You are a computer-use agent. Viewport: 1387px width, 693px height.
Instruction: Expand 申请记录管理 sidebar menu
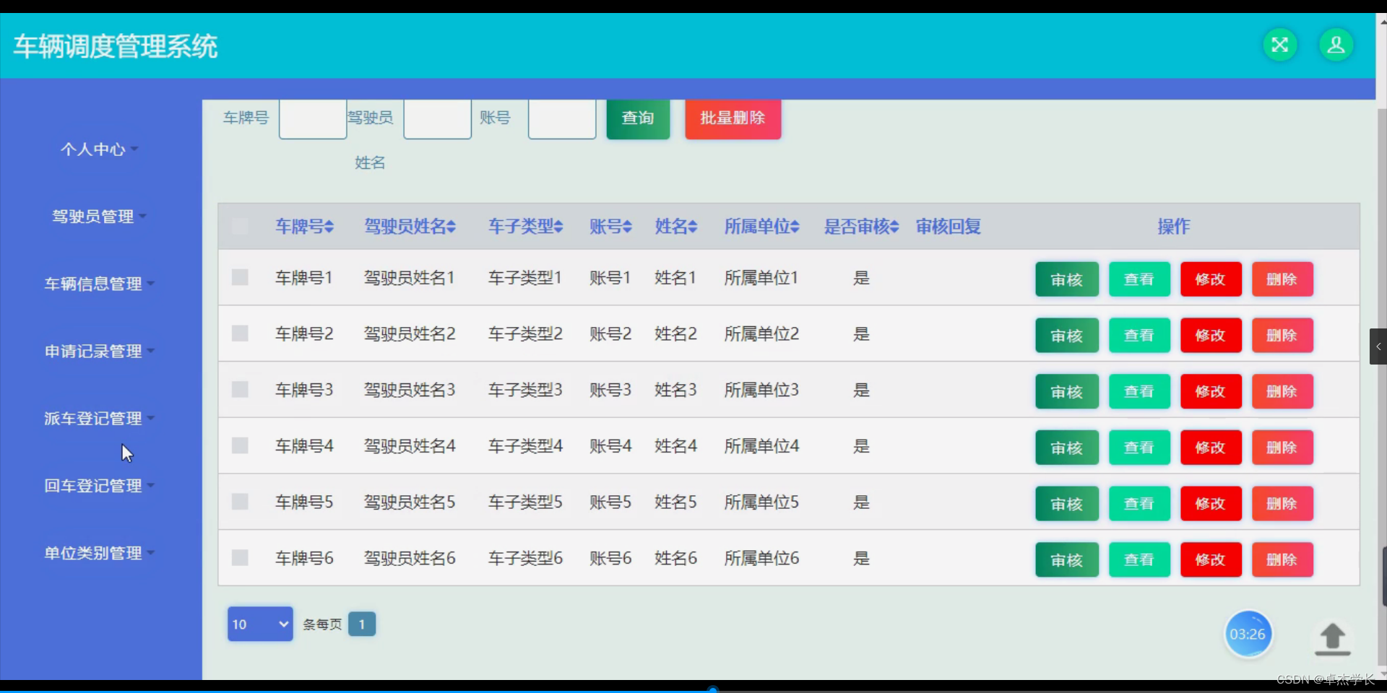(x=99, y=351)
